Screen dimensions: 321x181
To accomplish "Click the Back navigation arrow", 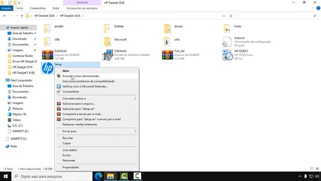I will click(x=5, y=16).
